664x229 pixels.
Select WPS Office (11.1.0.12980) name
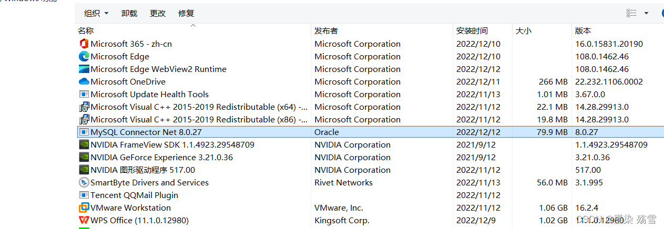139,220
